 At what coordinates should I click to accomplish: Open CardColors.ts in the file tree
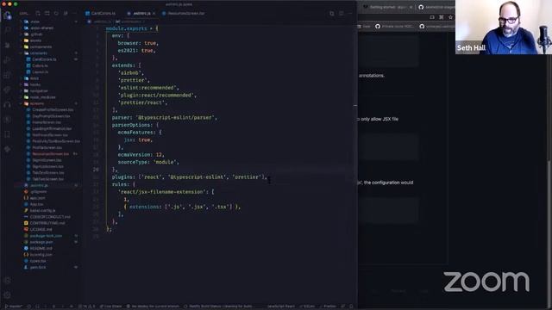pos(44,59)
